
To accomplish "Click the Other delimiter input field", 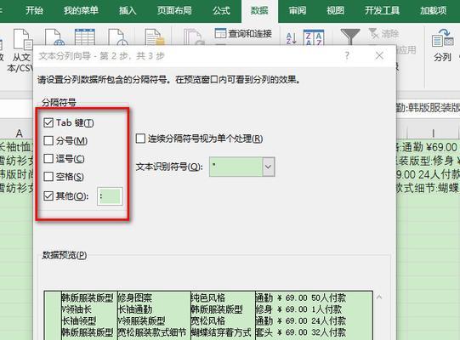I will pos(110,196).
